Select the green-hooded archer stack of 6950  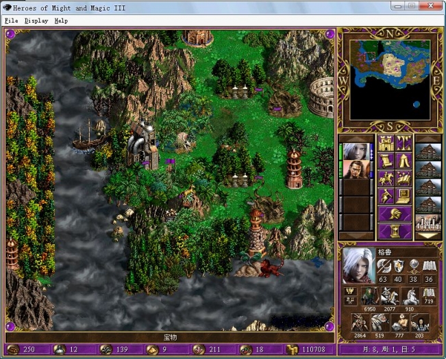369,296
